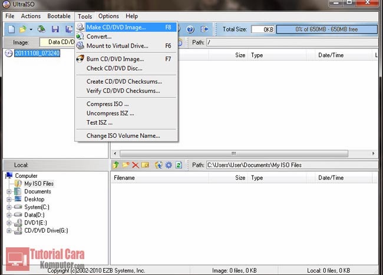Screen dimensions: 383x275
Task: Click the Convert menu entry icon
Action: point(80,37)
